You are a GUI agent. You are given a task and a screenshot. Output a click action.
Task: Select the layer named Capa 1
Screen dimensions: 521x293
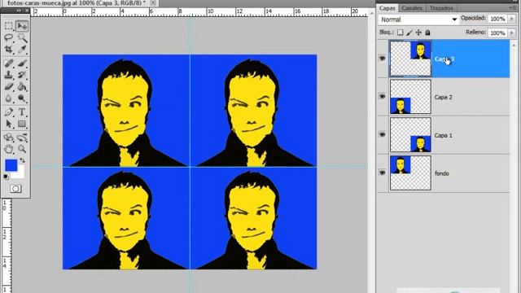pos(443,135)
